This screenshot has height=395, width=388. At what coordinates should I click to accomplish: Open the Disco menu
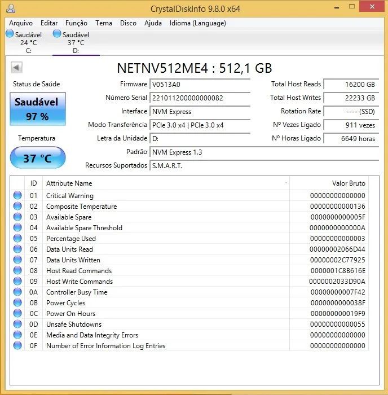point(128,23)
